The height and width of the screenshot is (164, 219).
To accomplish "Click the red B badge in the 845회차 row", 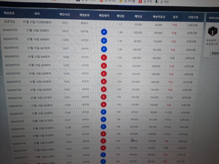I will pyautogui.click(x=104, y=66).
